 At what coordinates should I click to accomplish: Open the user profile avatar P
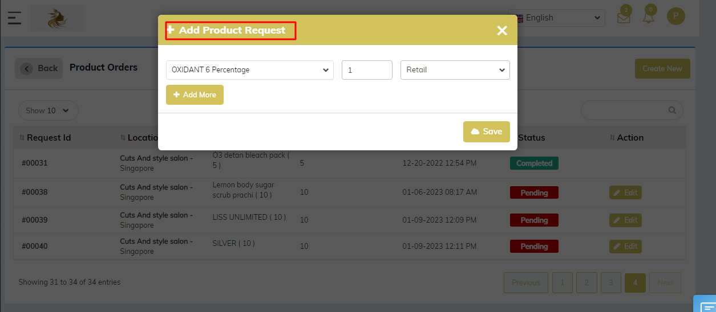[x=676, y=16]
